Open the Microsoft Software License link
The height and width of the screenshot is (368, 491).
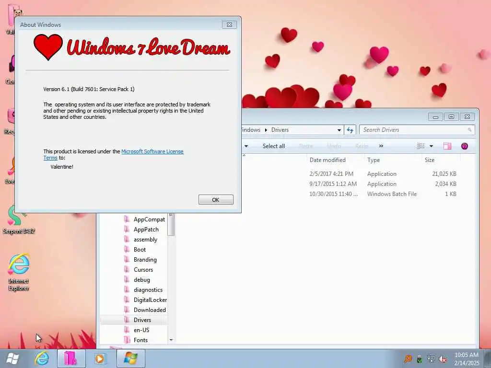coord(152,151)
